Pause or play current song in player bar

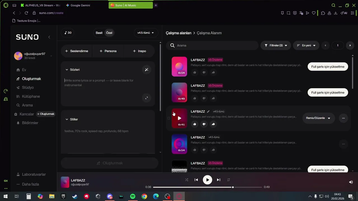(x=208, y=180)
